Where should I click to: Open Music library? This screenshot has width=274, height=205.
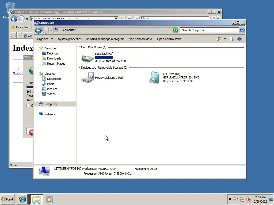(x=51, y=84)
